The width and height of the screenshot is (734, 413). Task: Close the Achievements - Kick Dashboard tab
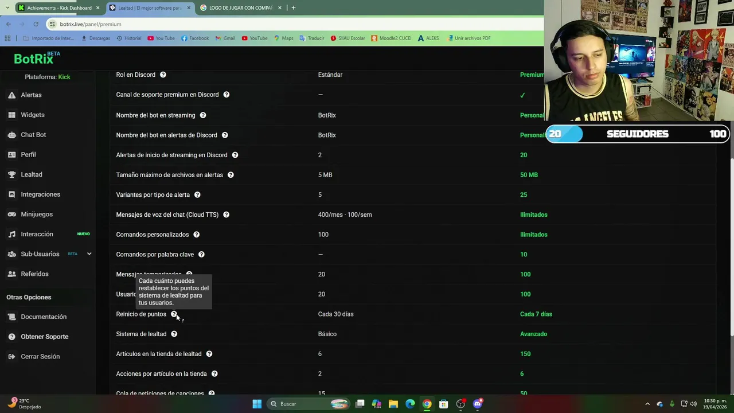(x=97, y=8)
